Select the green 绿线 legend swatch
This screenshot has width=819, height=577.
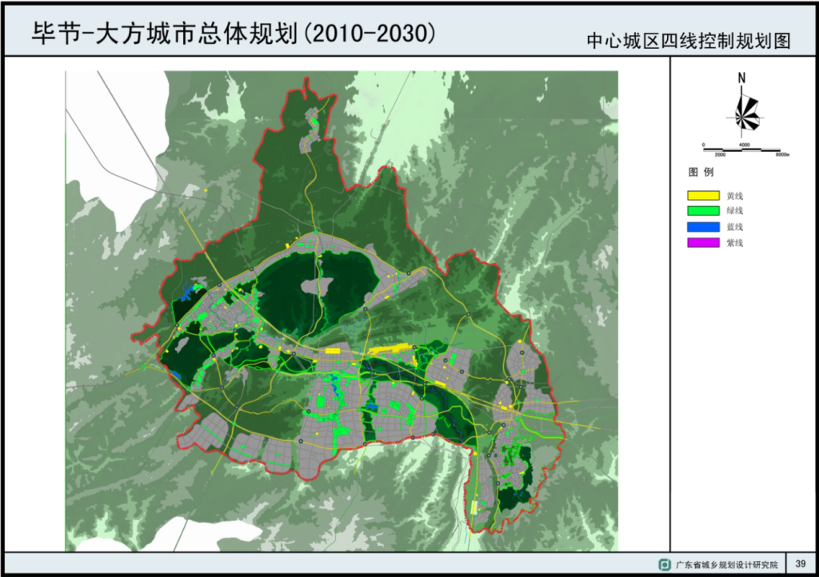pos(702,211)
